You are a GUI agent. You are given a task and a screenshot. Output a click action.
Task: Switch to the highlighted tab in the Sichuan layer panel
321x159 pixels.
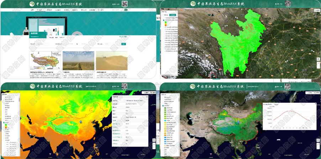tap(172, 15)
